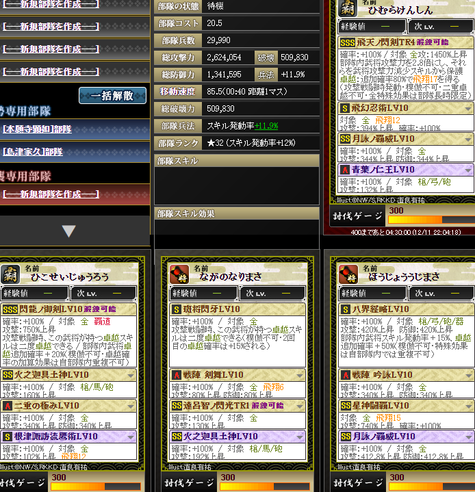Click the 覇 icon on ひむらけんしん card
Image resolution: width=475 pixels, height=492 pixels.
click(x=348, y=8)
